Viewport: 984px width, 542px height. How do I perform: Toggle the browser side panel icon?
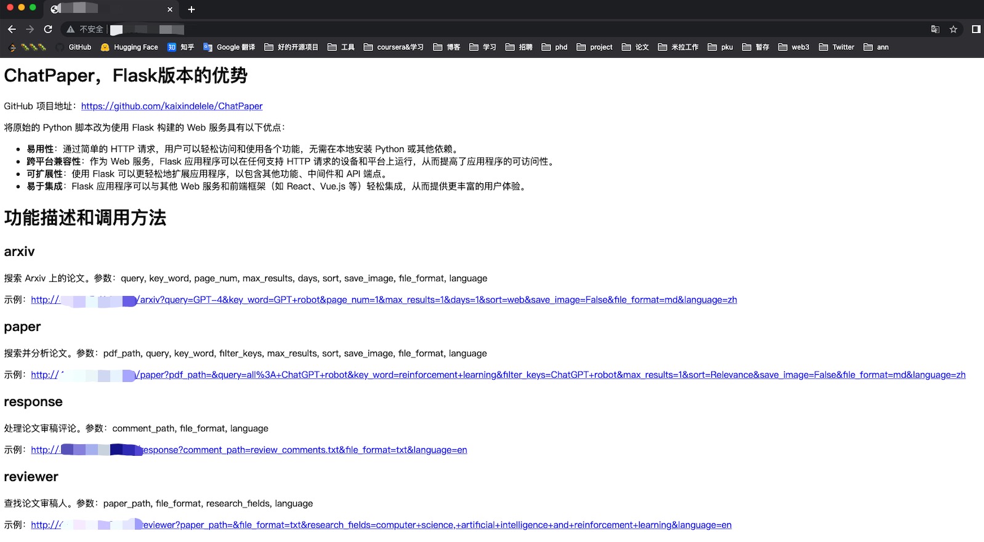tap(976, 29)
